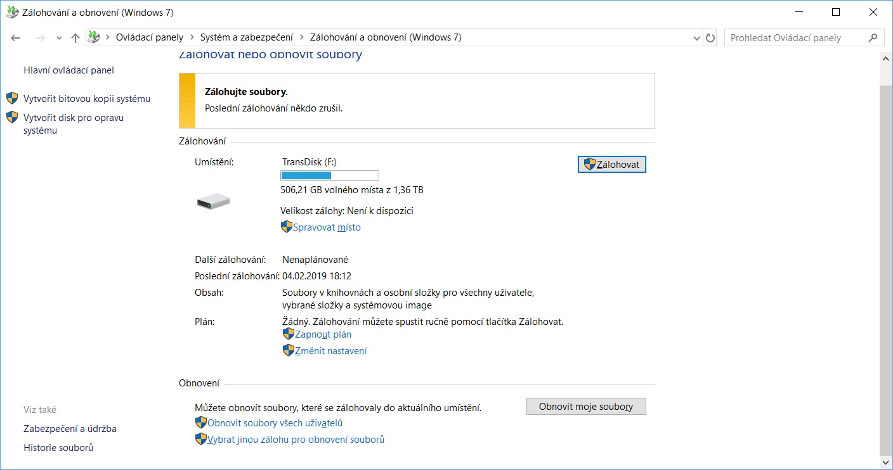Viewport: 893px width, 470px height.
Task: Maximize the Zálohování a obnovení window
Action: tap(836, 12)
